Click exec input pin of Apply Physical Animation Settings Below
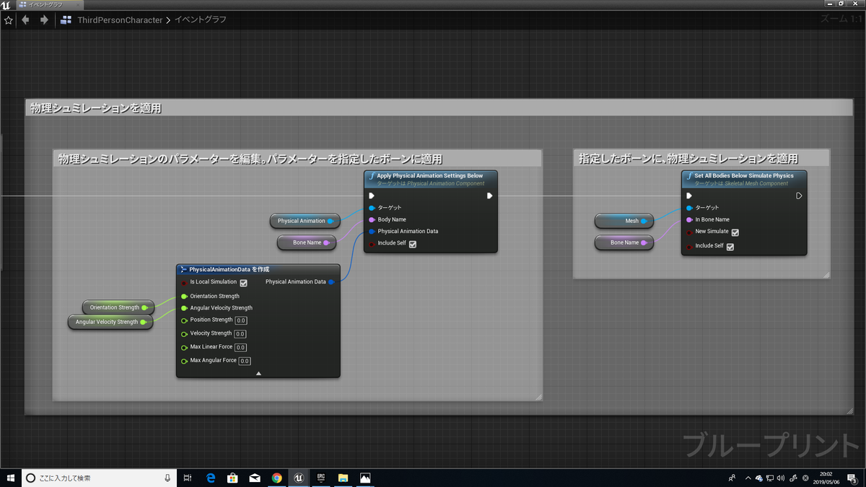866x487 pixels. coord(372,196)
